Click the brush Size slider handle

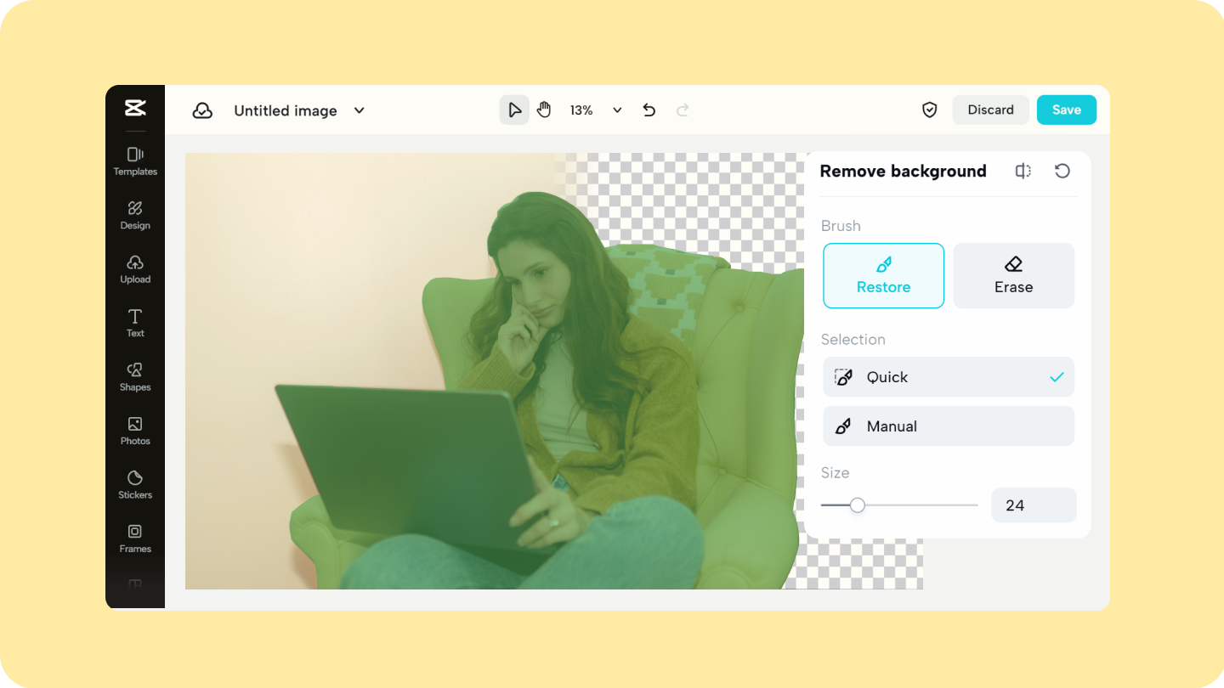(858, 505)
